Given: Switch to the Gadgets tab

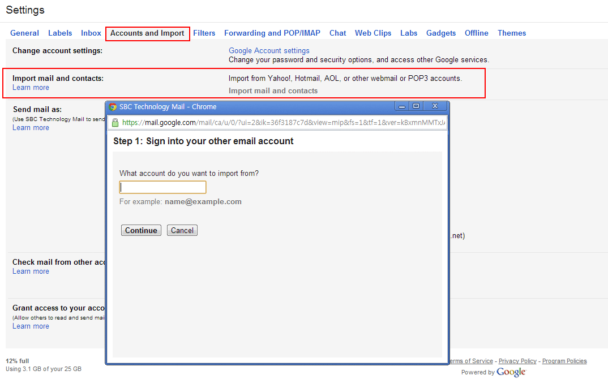Looking at the screenshot, I should (441, 33).
